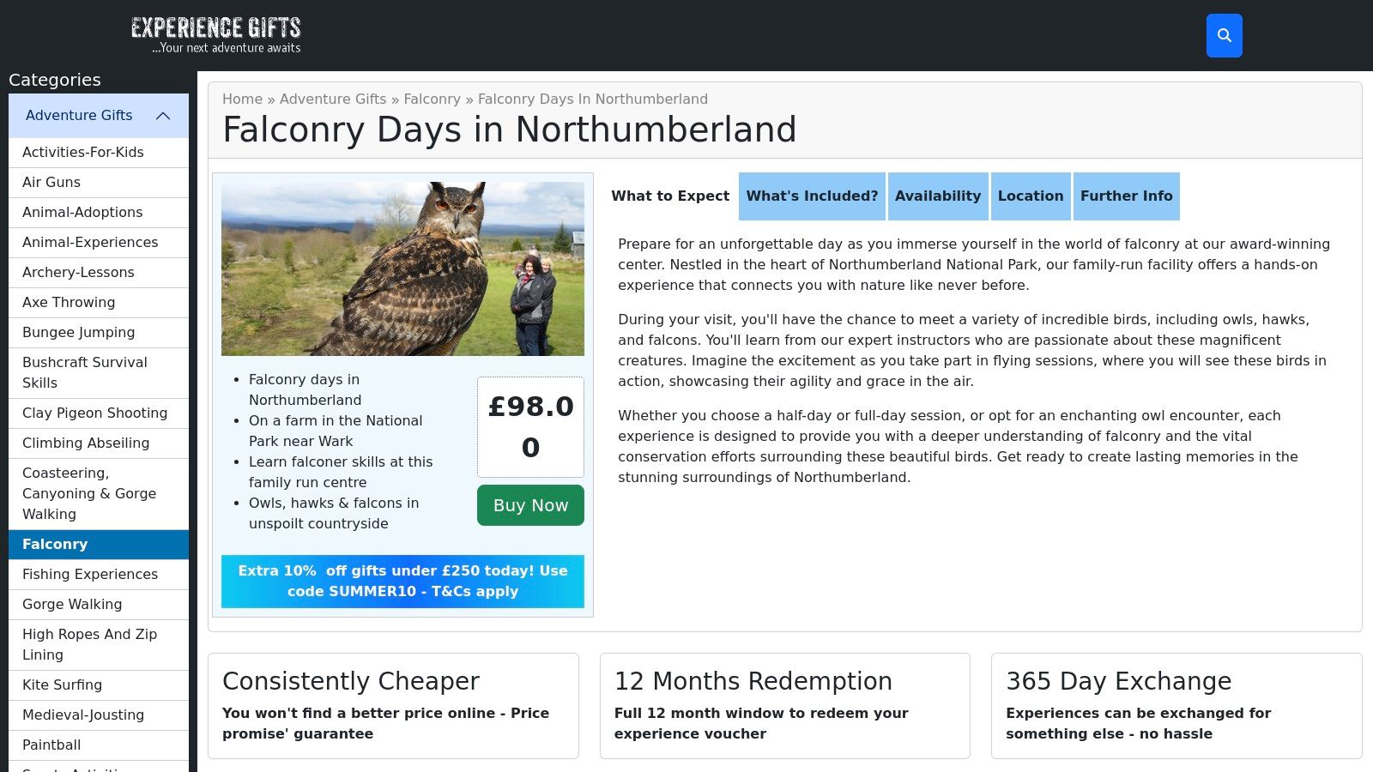The height and width of the screenshot is (772, 1373).
Task: Show the What to Expect tab
Action: point(670,196)
